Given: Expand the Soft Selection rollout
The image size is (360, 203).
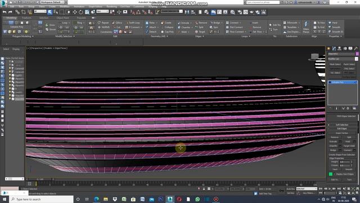Looking at the screenshot, I should tap(342, 125).
